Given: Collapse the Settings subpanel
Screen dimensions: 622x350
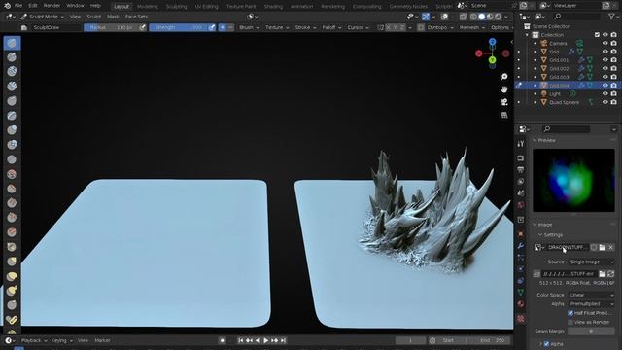Looking at the screenshot, I should pos(540,235).
